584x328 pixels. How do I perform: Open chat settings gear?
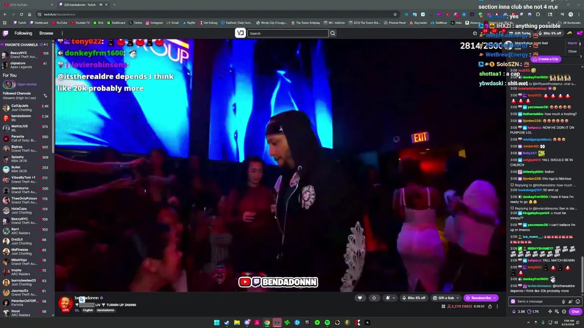[564, 312]
